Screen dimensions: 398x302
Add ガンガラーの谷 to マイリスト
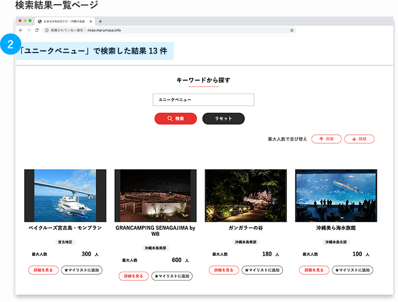(x=262, y=270)
